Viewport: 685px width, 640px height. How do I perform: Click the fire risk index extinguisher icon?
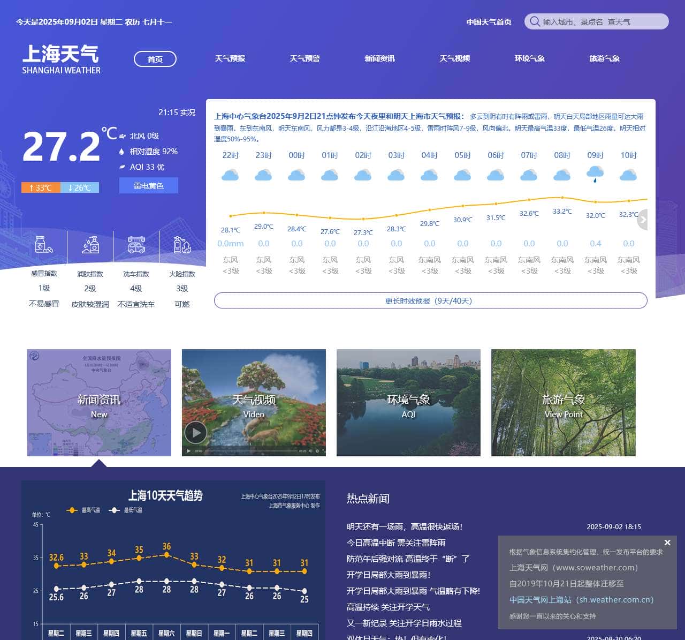coord(182,245)
